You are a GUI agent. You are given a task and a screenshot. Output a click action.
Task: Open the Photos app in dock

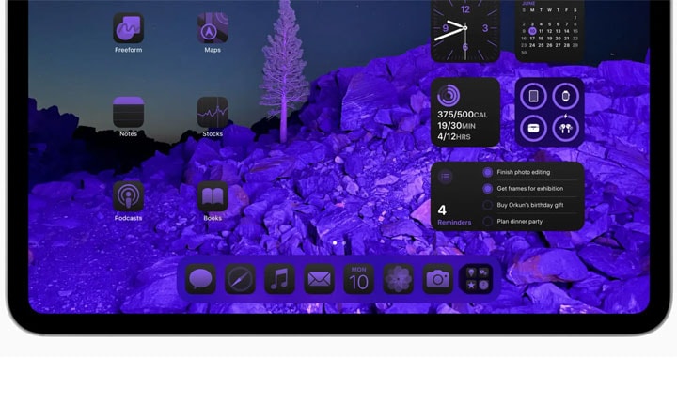point(398,279)
